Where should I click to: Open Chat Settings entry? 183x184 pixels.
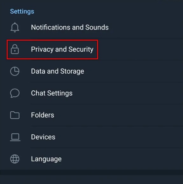[x=52, y=93]
